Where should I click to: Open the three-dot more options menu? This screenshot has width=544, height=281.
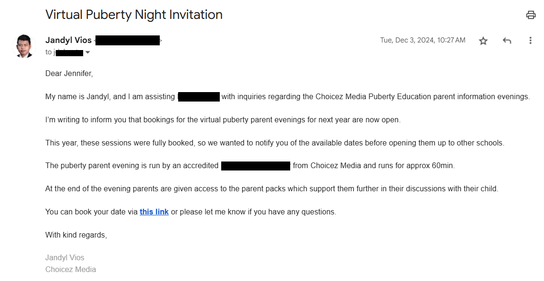[530, 41]
